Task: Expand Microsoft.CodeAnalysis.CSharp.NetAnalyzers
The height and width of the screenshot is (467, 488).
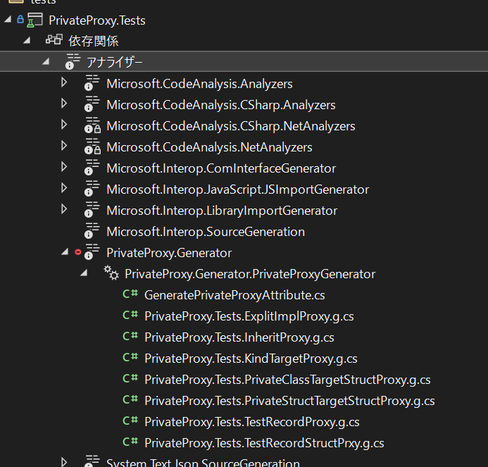Action: [x=64, y=125]
